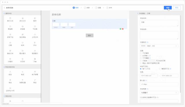
Task: Add a 单行文本 single-line text field
Action: point(10,20)
